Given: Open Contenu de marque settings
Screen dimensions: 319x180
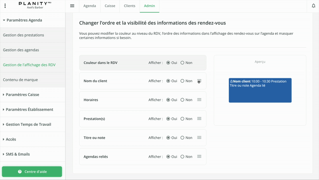Looking at the screenshot, I should tap(20, 80).
